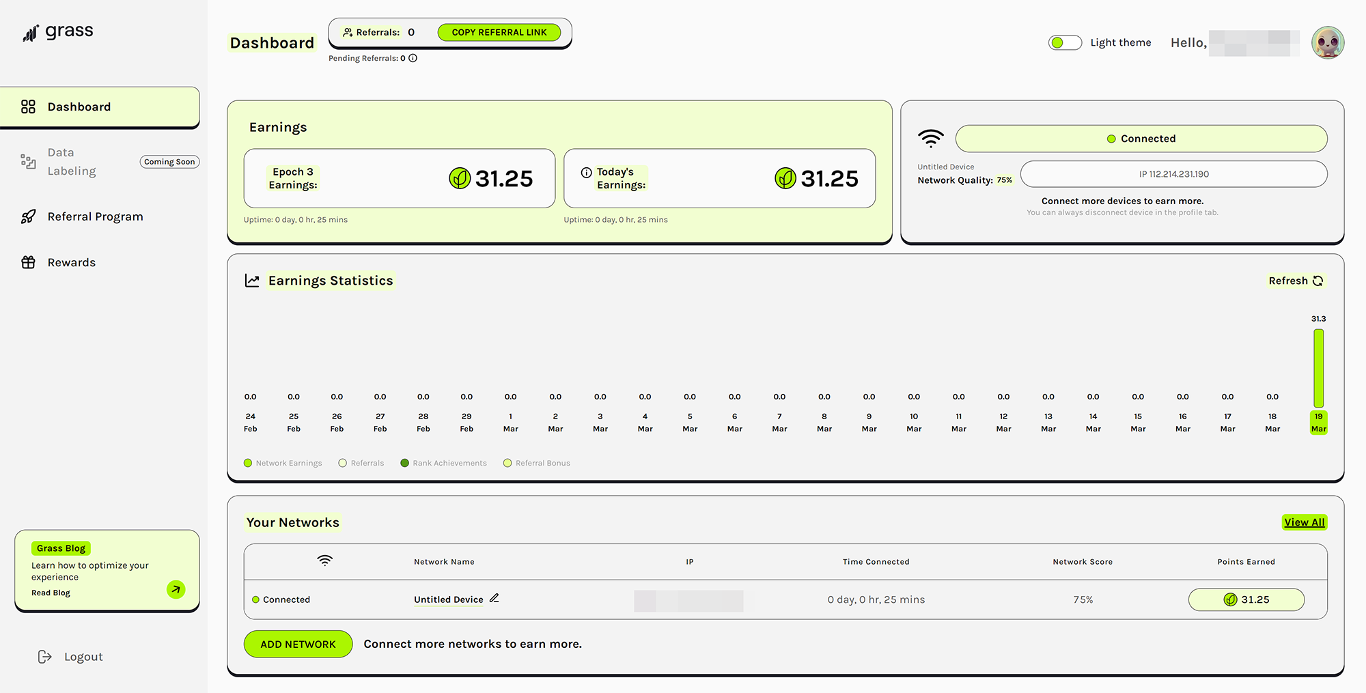The image size is (1366, 693).
Task: Click the 0 day, 0 hr, 25 mins cell
Action: pyautogui.click(x=876, y=599)
